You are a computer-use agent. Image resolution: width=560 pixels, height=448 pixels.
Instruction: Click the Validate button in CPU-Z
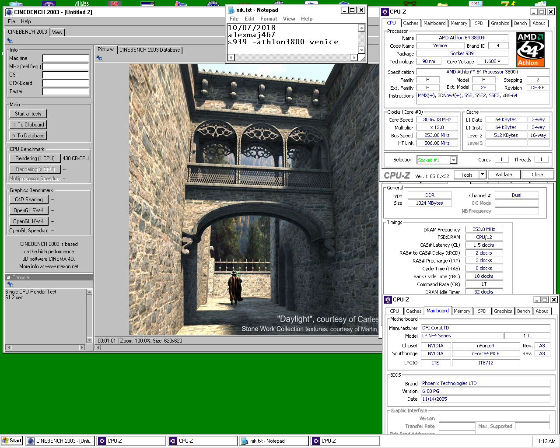(504, 175)
